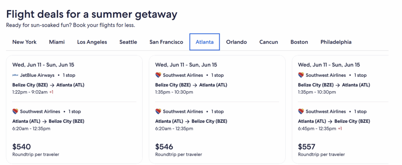Choose the Seattle tab
Screen dimensions: 402x165
click(128, 42)
